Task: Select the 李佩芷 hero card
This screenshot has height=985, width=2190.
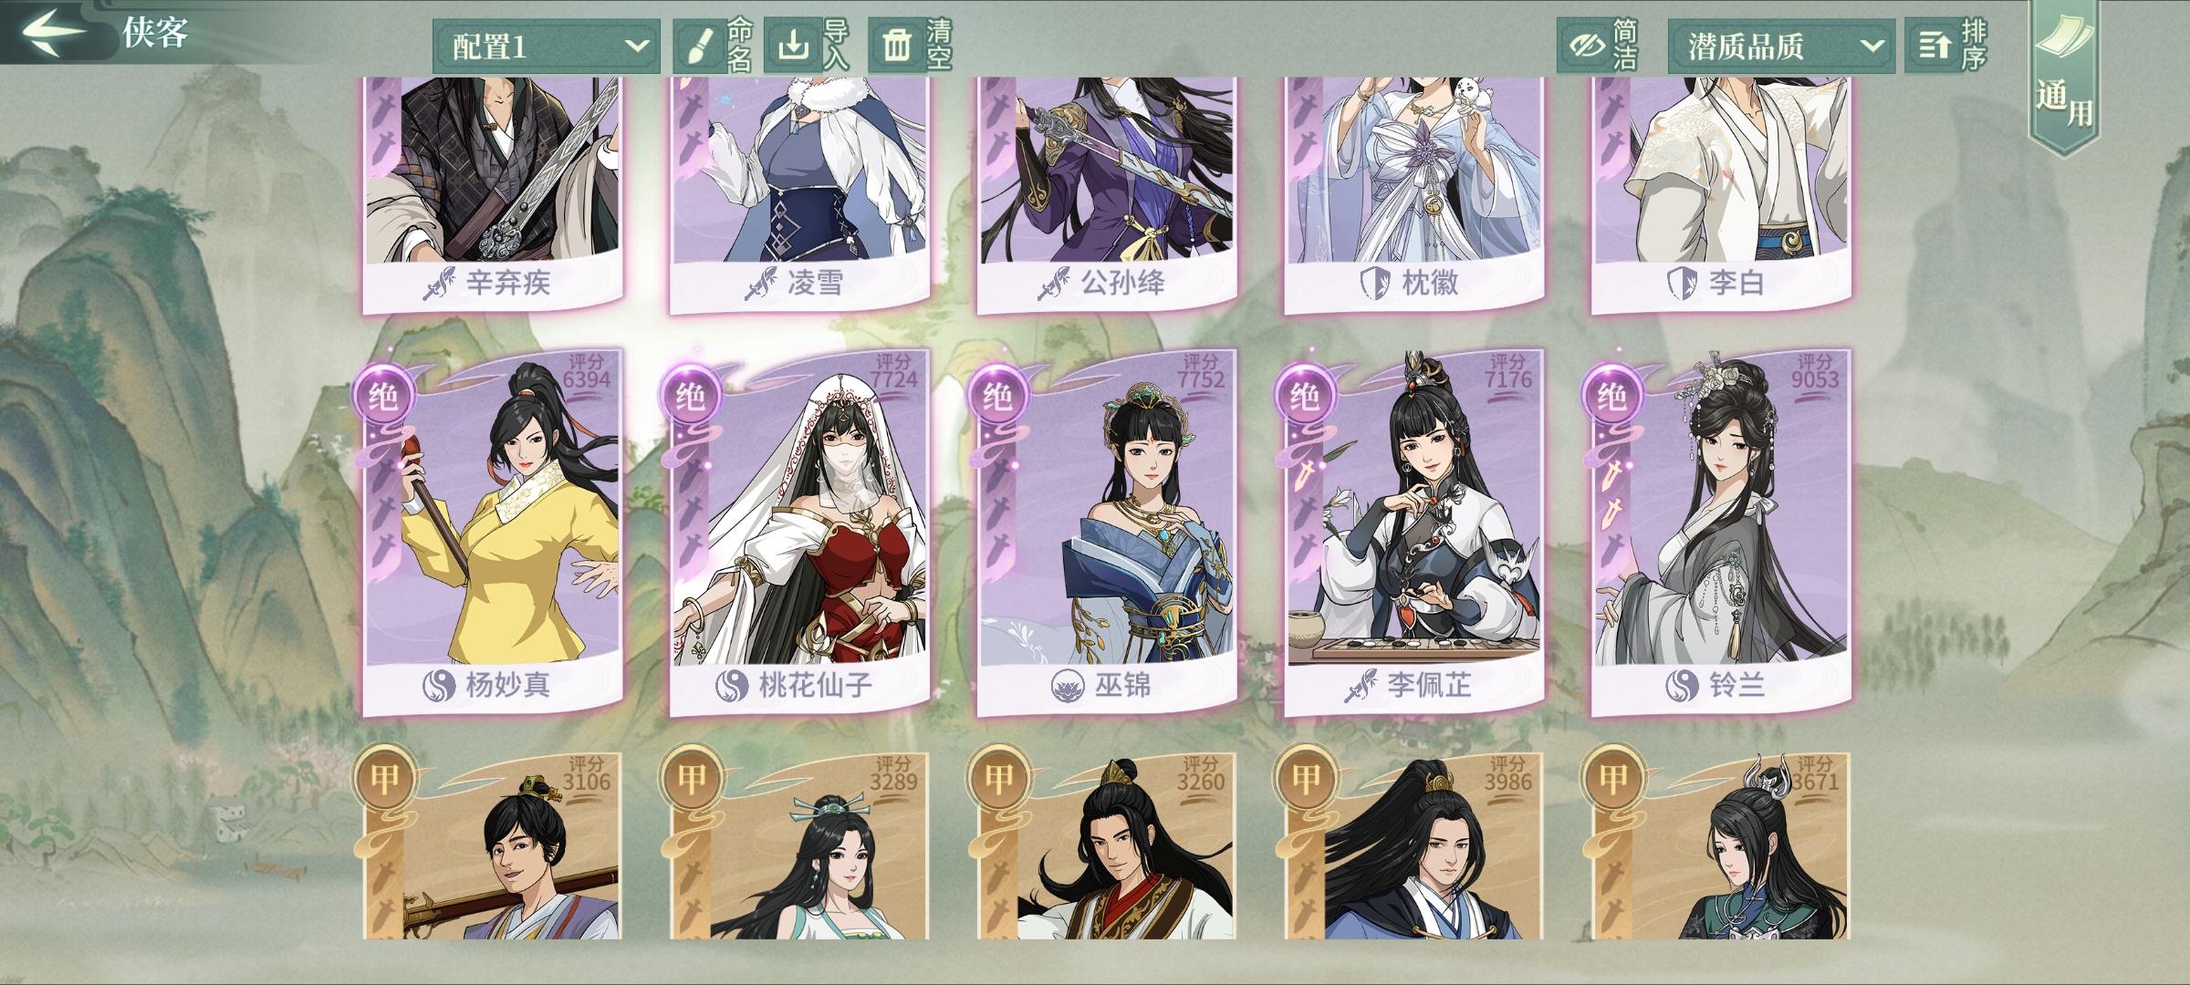Action: coord(1414,533)
